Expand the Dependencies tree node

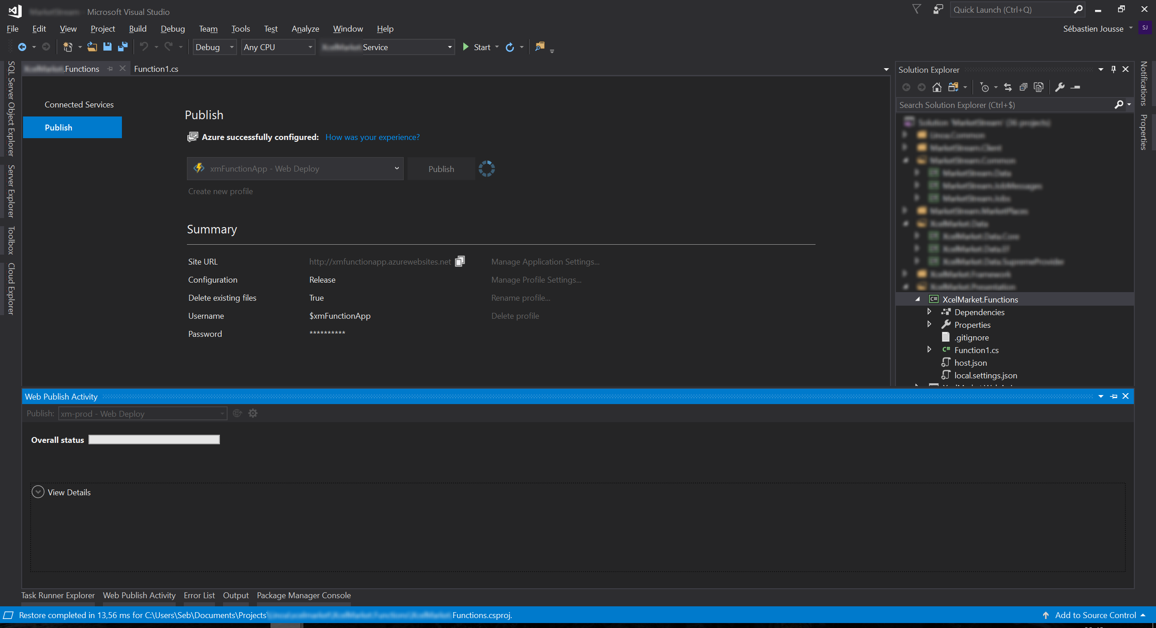tap(929, 312)
